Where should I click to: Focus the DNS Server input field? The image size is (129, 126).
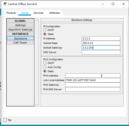coord(101,52)
